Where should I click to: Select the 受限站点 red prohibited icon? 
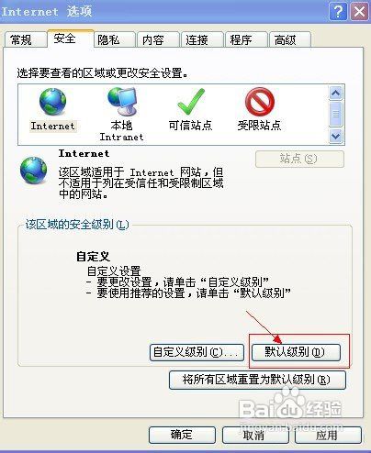pyautogui.click(x=260, y=102)
